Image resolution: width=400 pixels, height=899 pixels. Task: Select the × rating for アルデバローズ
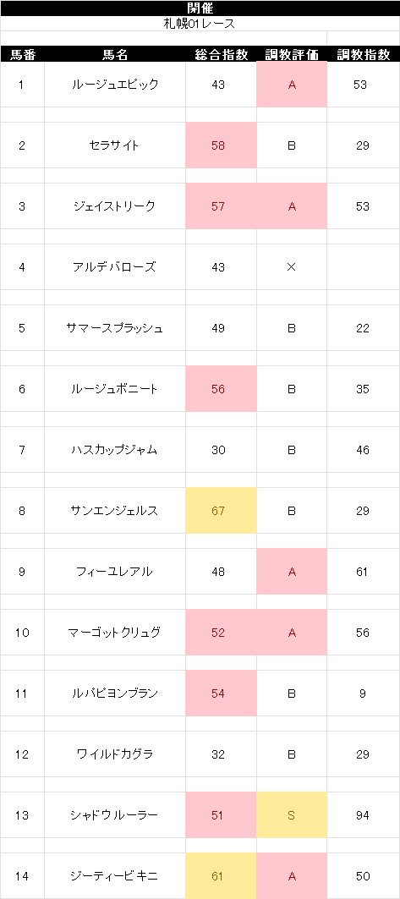click(x=292, y=267)
